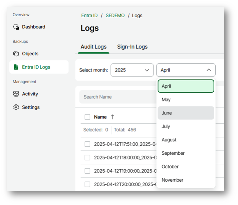Image resolution: width=238 pixels, height=205 pixels.
Task: Click the Settings gear icon
Action: [x=16, y=107]
